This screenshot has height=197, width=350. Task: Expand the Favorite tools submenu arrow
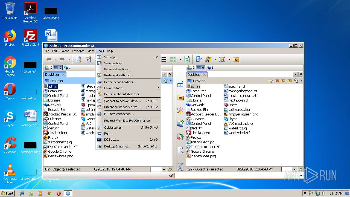point(158,88)
